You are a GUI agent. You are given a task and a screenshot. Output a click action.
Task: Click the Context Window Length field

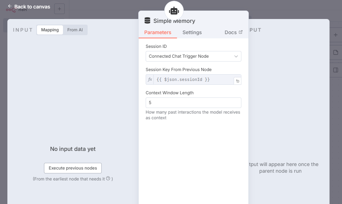pos(194,103)
